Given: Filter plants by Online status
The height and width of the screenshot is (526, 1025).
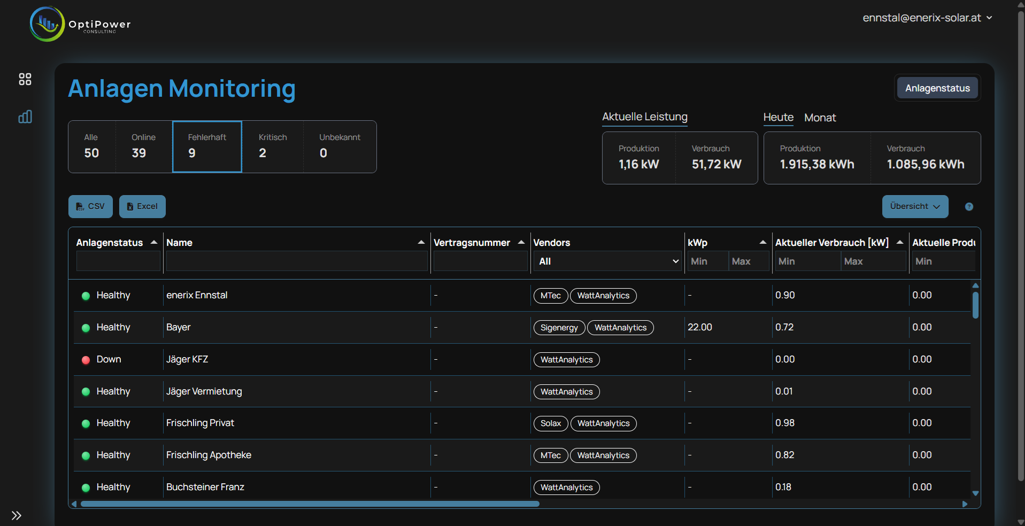Looking at the screenshot, I should pos(144,146).
